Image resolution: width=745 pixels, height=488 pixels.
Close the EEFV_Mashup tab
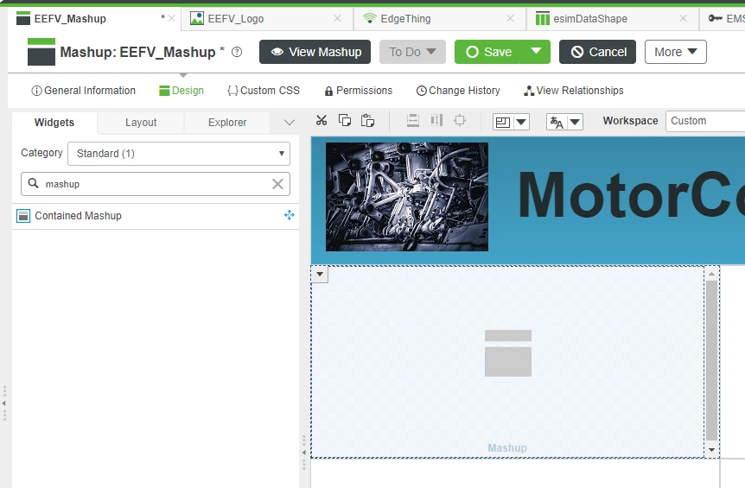[x=171, y=18]
